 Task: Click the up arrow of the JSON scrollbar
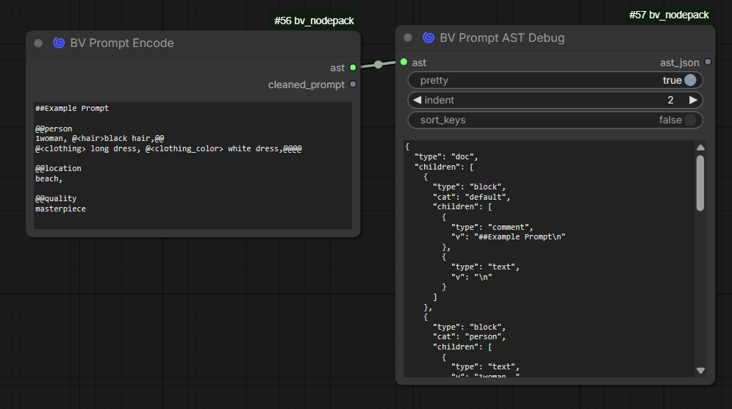[x=700, y=148]
